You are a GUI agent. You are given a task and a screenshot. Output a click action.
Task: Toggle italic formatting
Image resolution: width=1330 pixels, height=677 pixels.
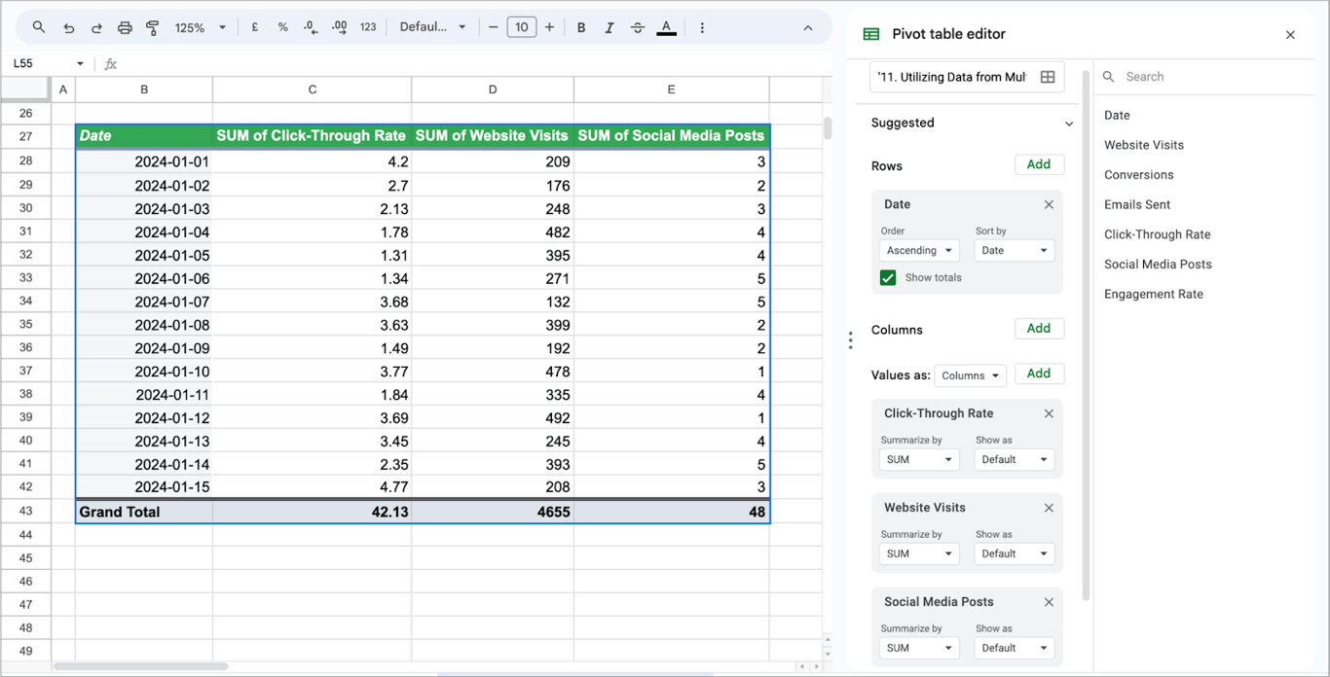pos(610,27)
